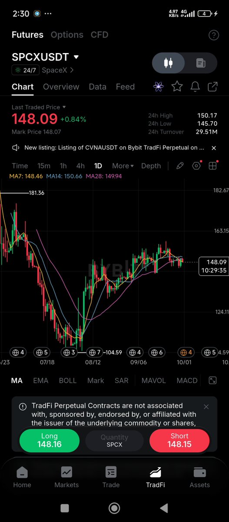Tap the disclaimer info exclamation icon
Viewport: 229px width, 522px height.
click(x=23, y=407)
